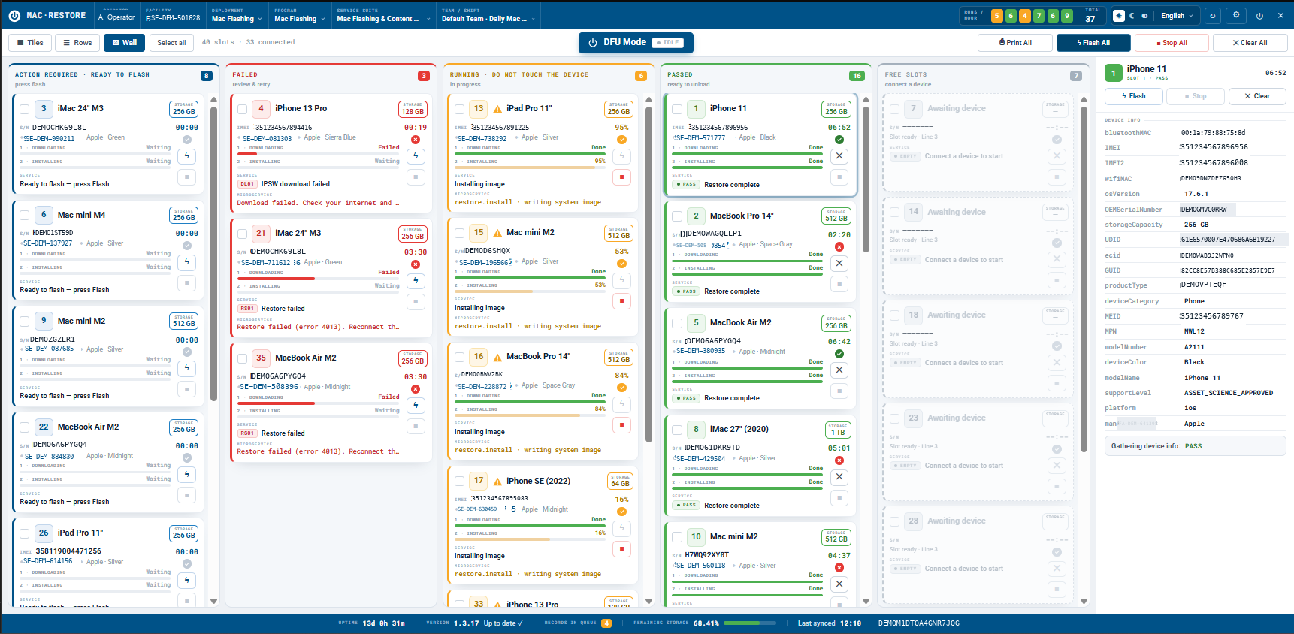Switch to Wall view
Viewport: 1294px width, 634px height.
125,43
